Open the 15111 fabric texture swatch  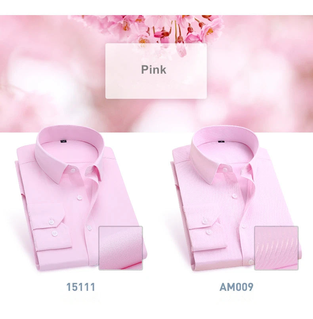click(x=121, y=248)
